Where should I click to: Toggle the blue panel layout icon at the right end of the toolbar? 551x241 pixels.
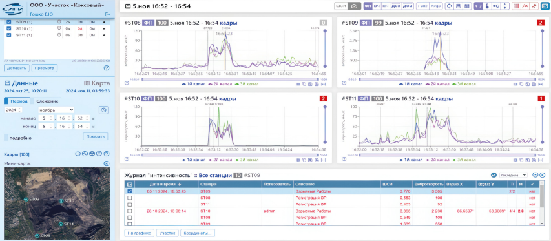[545, 6]
